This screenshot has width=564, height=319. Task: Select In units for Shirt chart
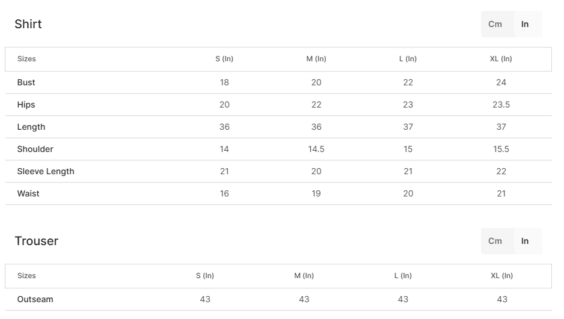click(525, 24)
